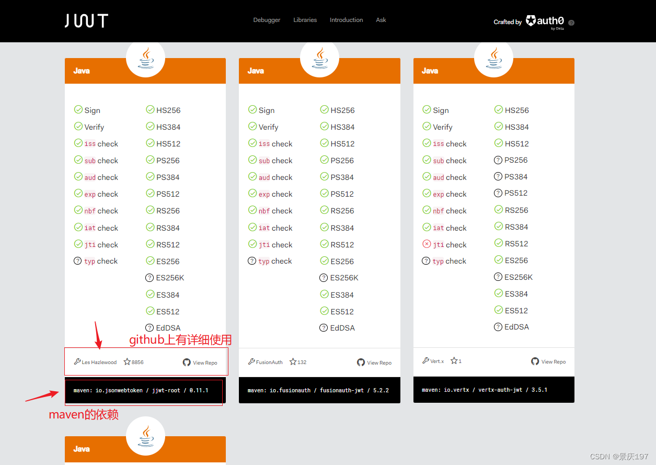Click 'exp check' on the Les Hazlewood card
Screen dimensions: 656x465
101,194
